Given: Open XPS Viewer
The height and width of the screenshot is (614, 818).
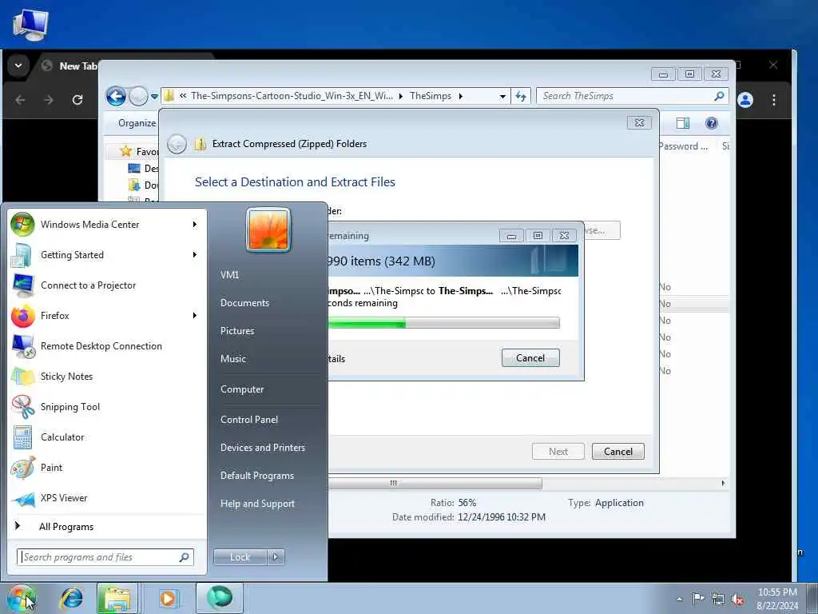Looking at the screenshot, I should pos(107,497).
